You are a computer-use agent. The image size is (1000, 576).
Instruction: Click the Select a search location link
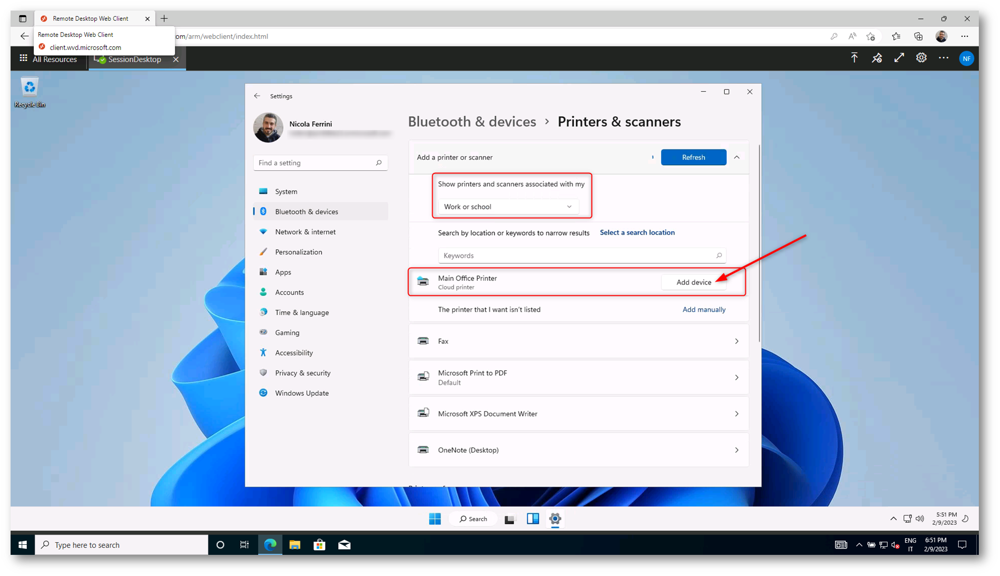pyautogui.click(x=637, y=232)
